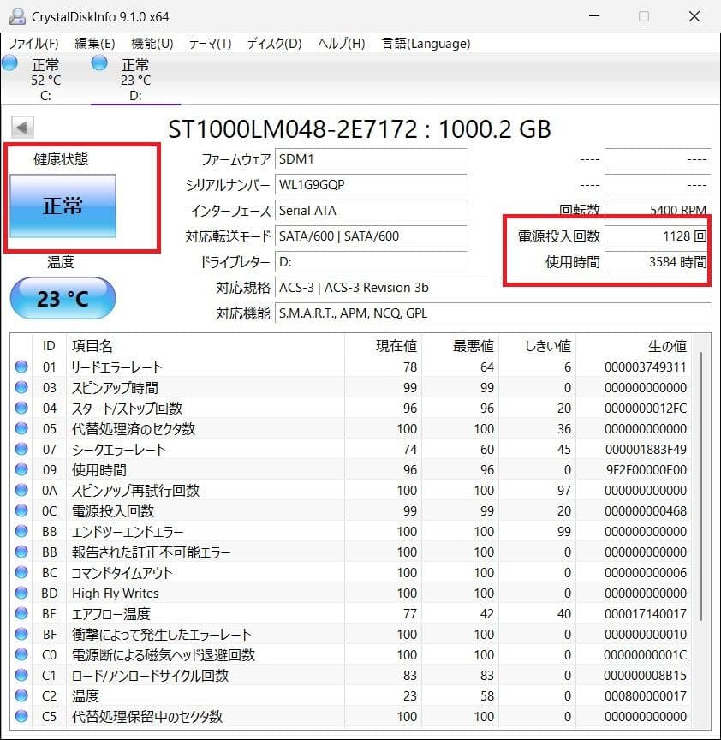The width and height of the screenshot is (721, 740).
Task: Click status orb of row C5 代替処理保留中のセクタ数
Action: pos(21,716)
